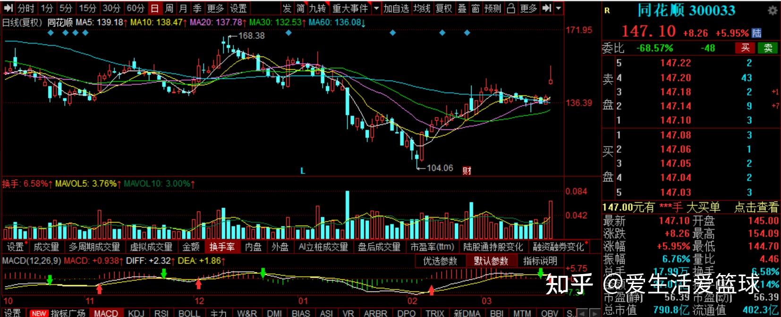Select the BOLL indicator tab
The height and width of the screenshot is (317, 781).
189,313
